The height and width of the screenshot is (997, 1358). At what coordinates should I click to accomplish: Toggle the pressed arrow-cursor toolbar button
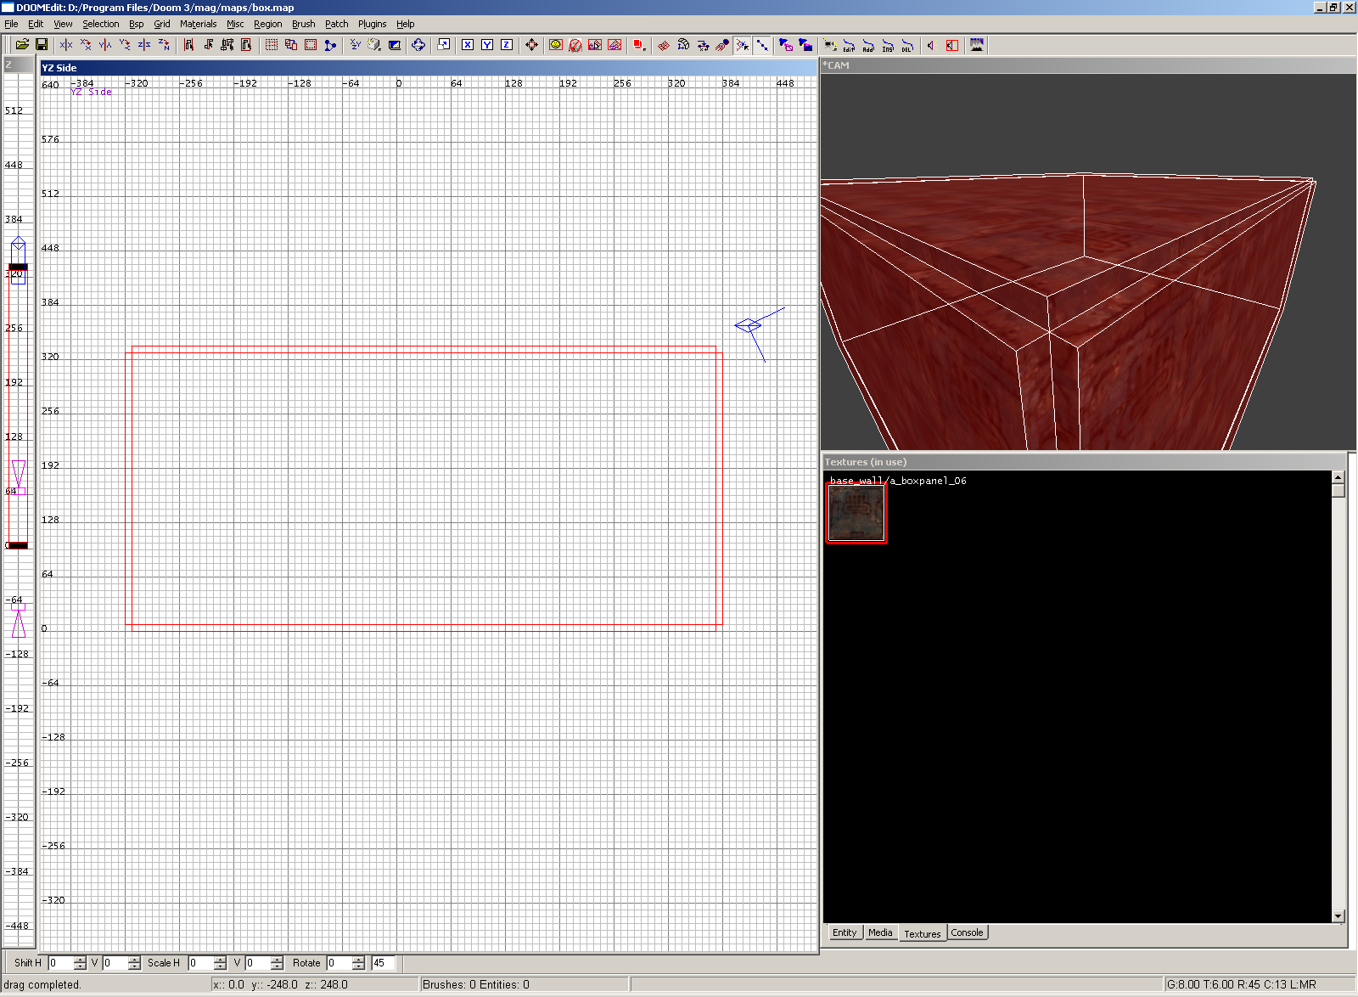click(743, 45)
